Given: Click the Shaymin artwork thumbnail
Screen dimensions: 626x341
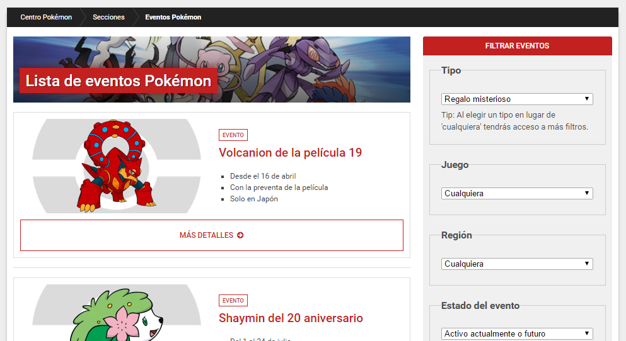Looking at the screenshot, I should click(117, 315).
